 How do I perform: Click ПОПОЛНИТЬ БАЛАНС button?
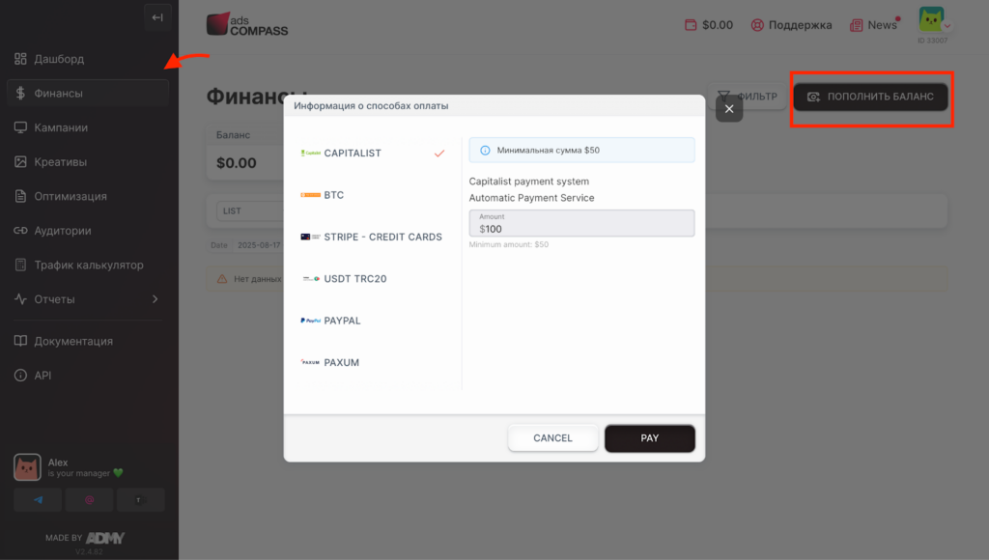(871, 98)
